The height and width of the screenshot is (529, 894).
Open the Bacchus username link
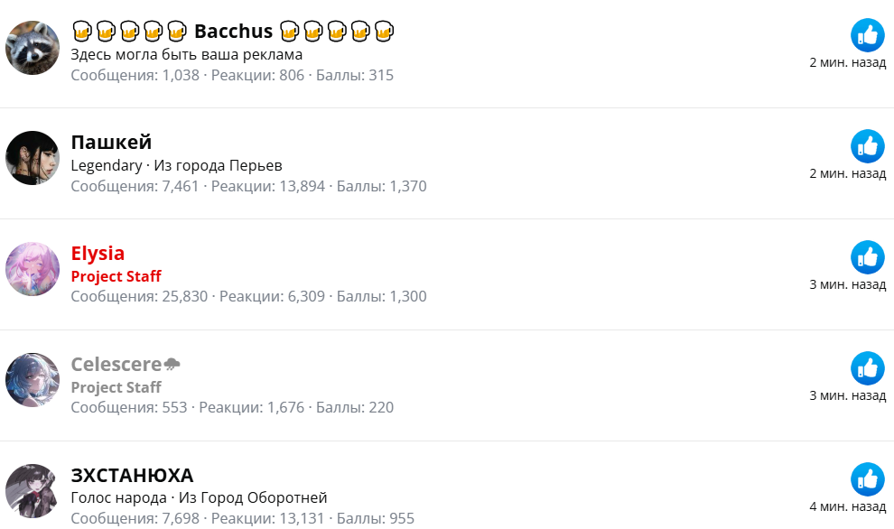(233, 32)
